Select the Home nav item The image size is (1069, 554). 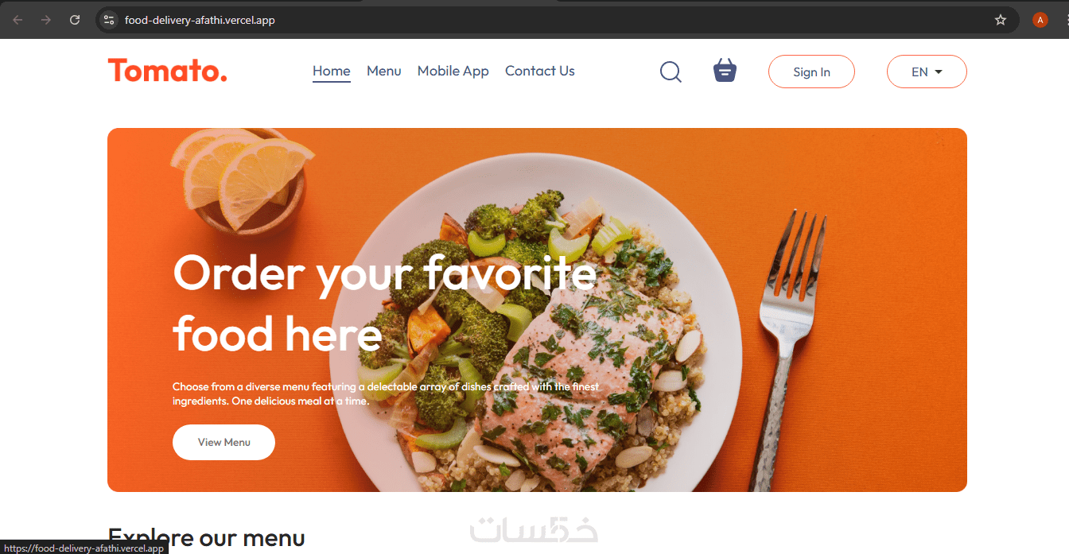[x=332, y=71]
